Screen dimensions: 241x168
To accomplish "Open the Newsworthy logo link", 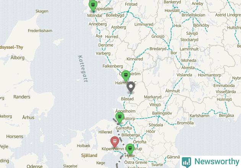I will (x=210, y=162).
